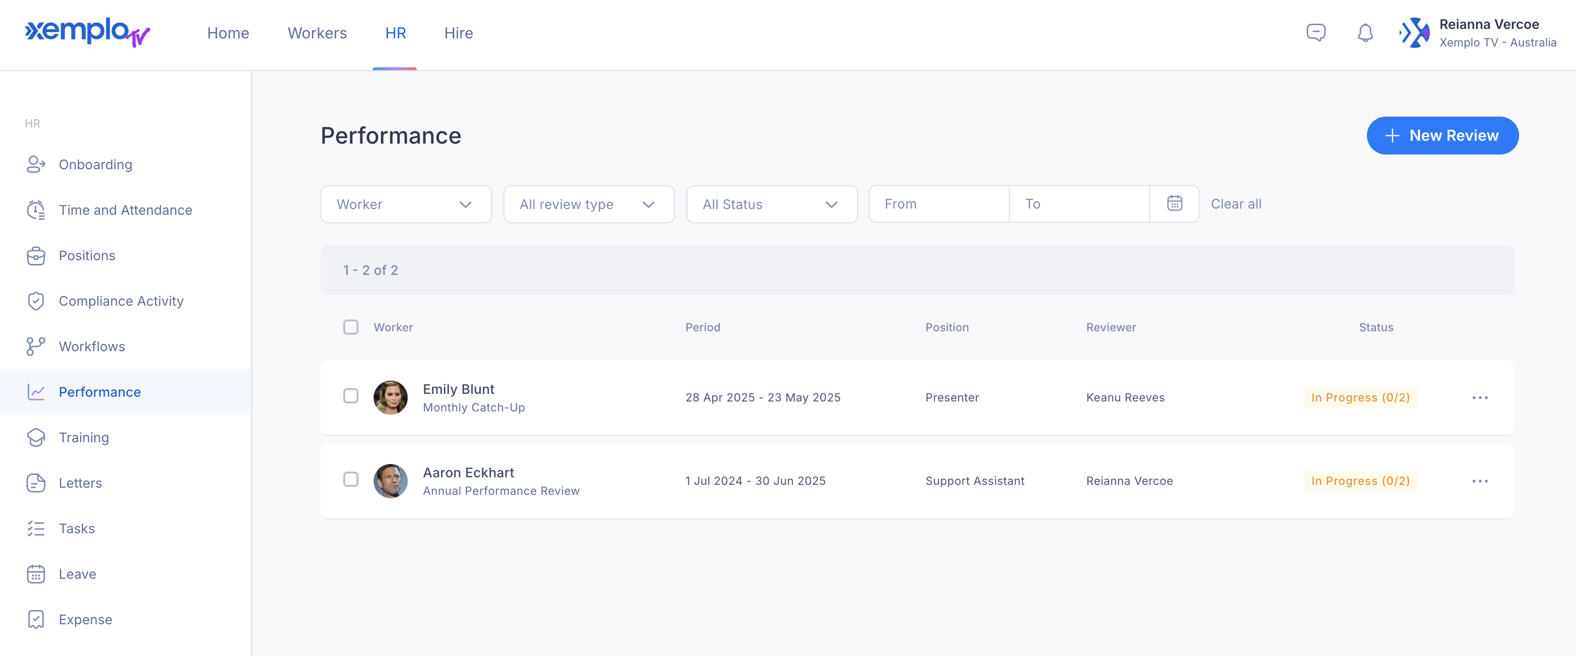This screenshot has height=656, width=1576.
Task: Click the Time and Attendance clock icon
Action: (36, 210)
